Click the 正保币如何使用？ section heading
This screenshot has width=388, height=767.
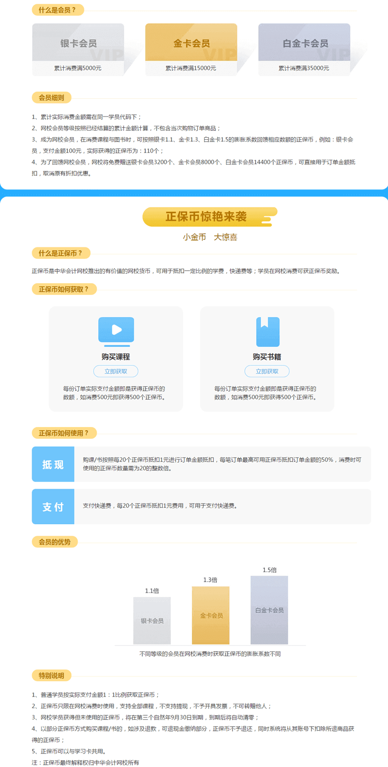point(64,433)
